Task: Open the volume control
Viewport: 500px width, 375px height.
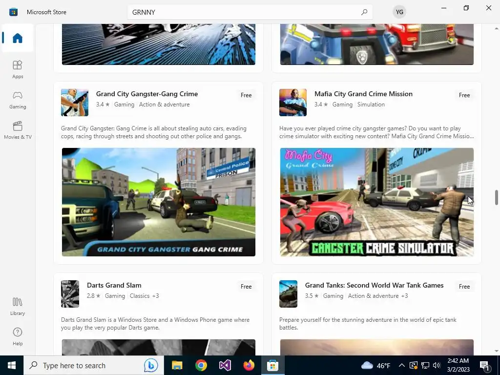Action: pos(437,365)
